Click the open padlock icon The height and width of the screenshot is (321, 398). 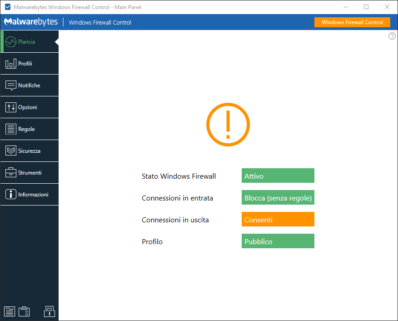pos(50,311)
